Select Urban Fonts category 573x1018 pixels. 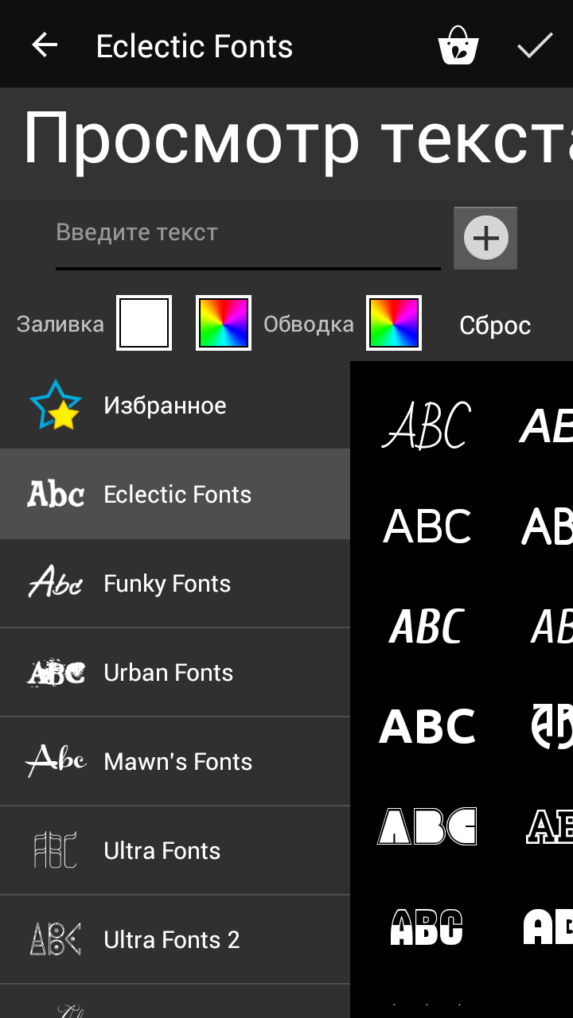(175, 672)
